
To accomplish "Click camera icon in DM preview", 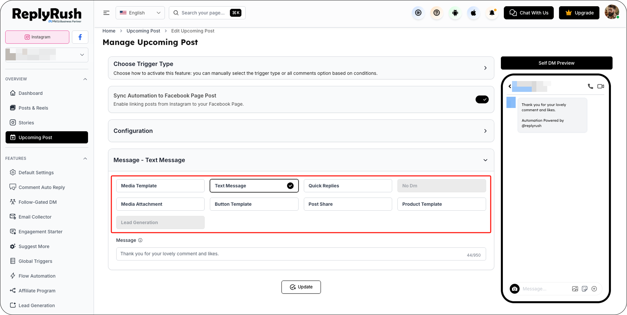I will (x=515, y=289).
